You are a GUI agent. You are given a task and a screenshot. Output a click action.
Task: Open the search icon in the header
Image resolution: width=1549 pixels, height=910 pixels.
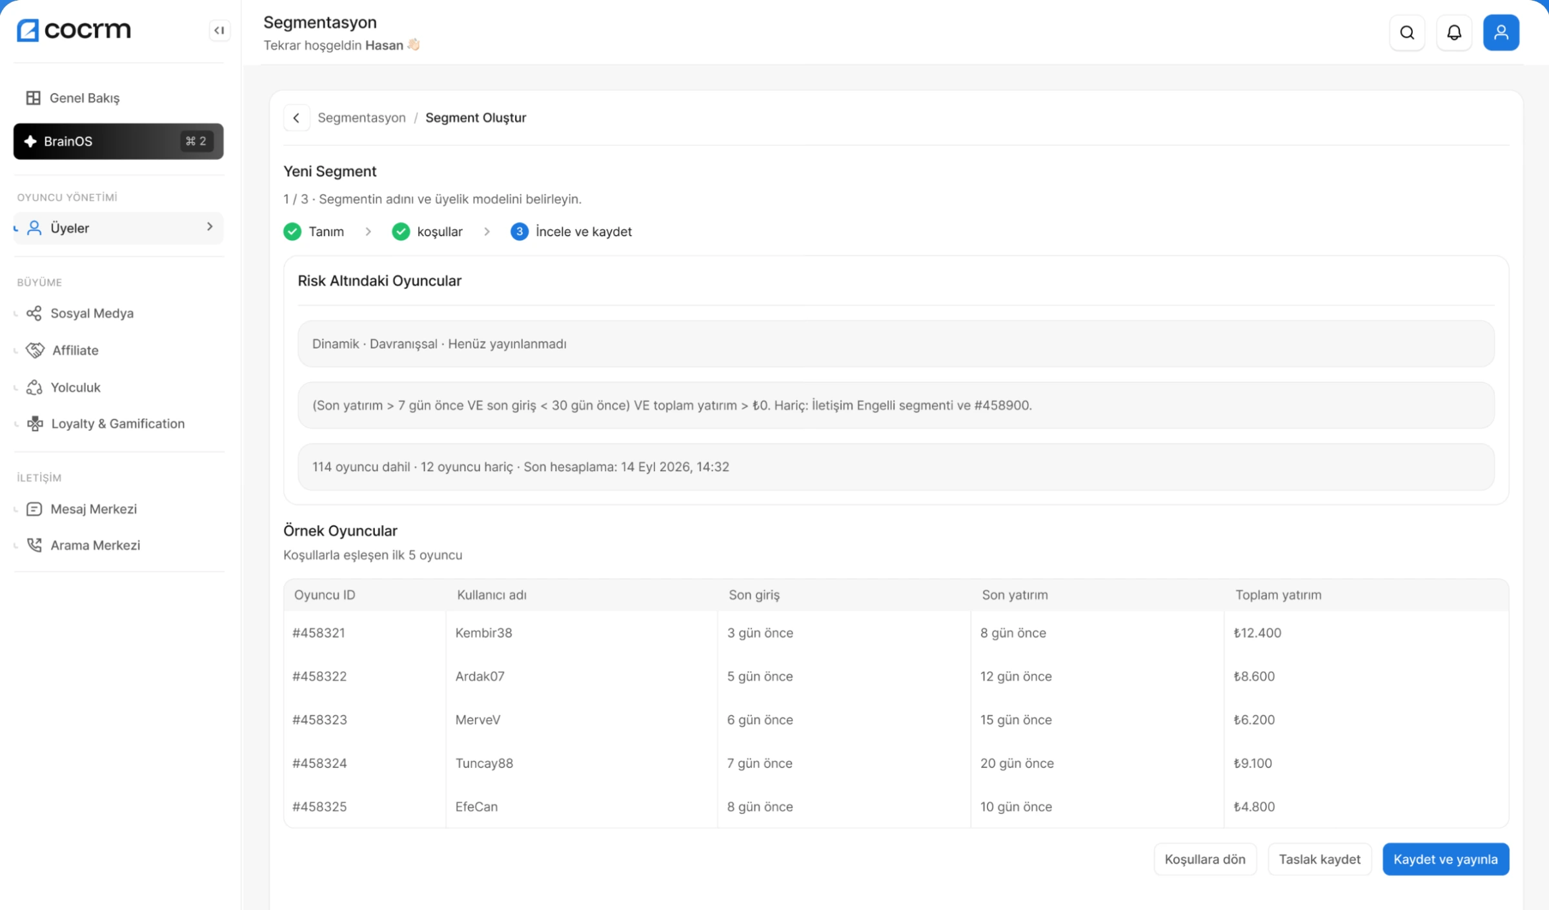(x=1407, y=32)
